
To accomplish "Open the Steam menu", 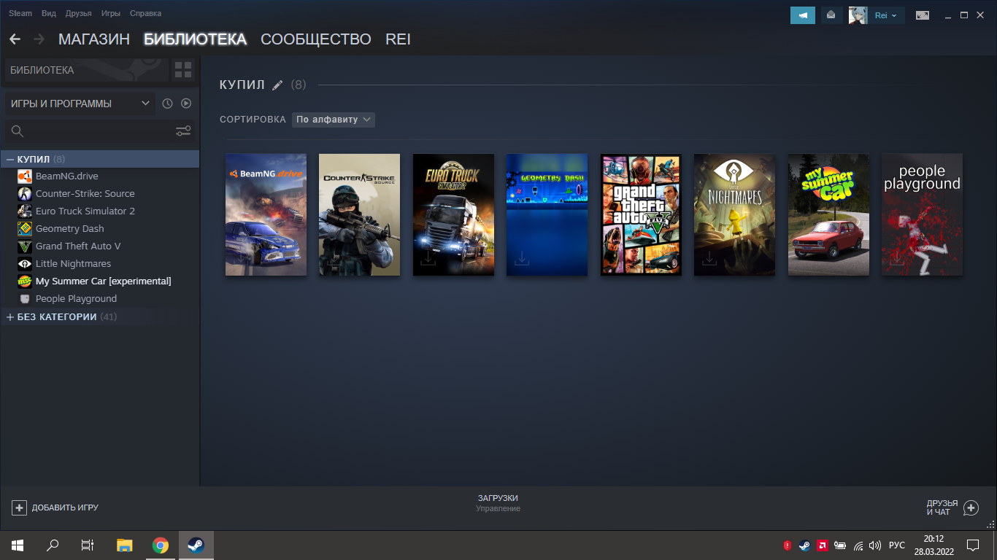I will 20,13.
